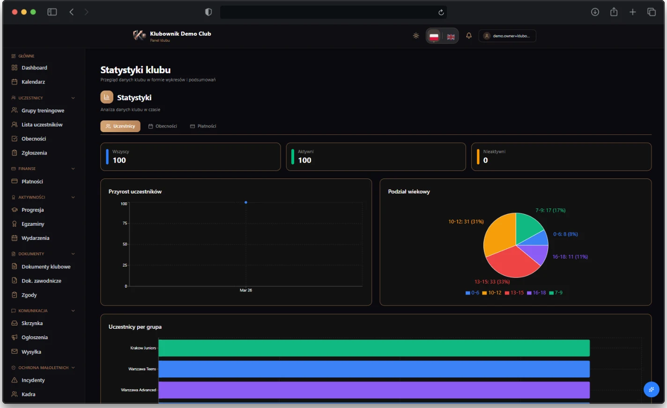Open Kadra using its people icon
Screen dimensions: 667x408
(14, 394)
